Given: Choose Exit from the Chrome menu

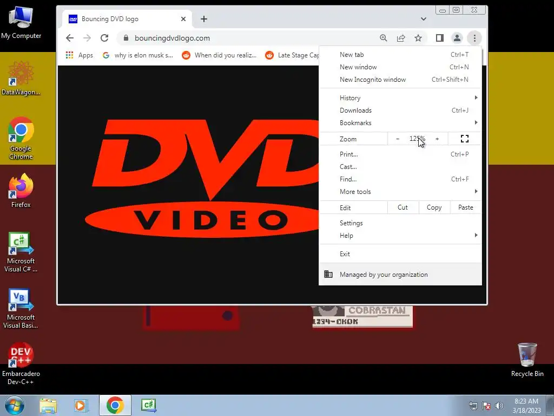Looking at the screenshot, I should click(x=400, y=253).
